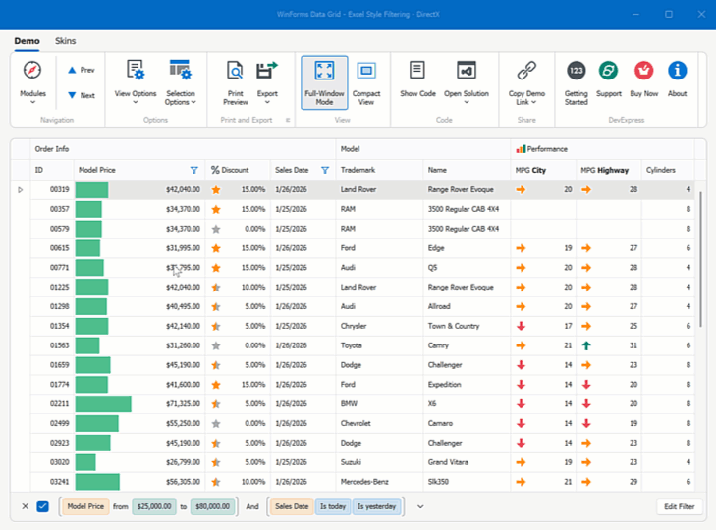Click the gray star in row 00579

pos(216,229)
